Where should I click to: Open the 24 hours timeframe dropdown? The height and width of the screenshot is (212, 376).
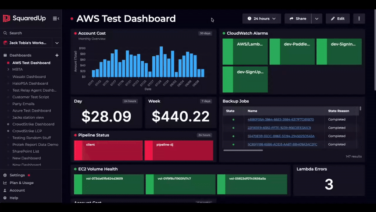(x=261, y=18)
